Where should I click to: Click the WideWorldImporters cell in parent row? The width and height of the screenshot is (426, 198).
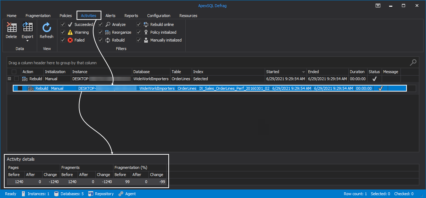pyautogui.click(x=151, y=79)
